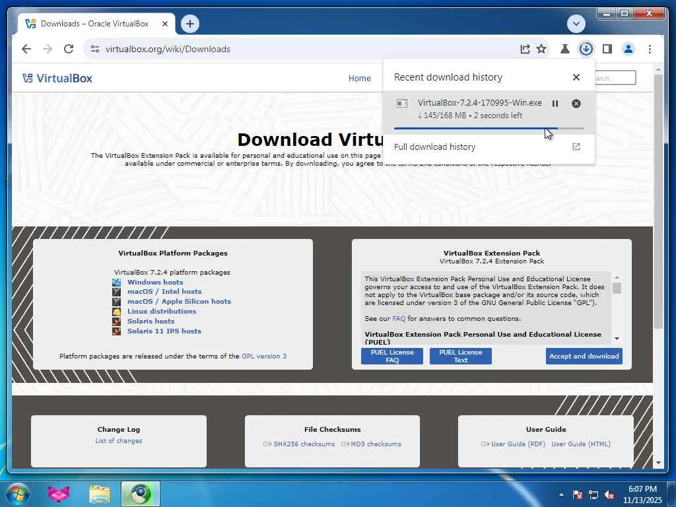This screenshot has height=507, width=676.
Task: Open SHA256 checksums link
Action: point(304,444)
